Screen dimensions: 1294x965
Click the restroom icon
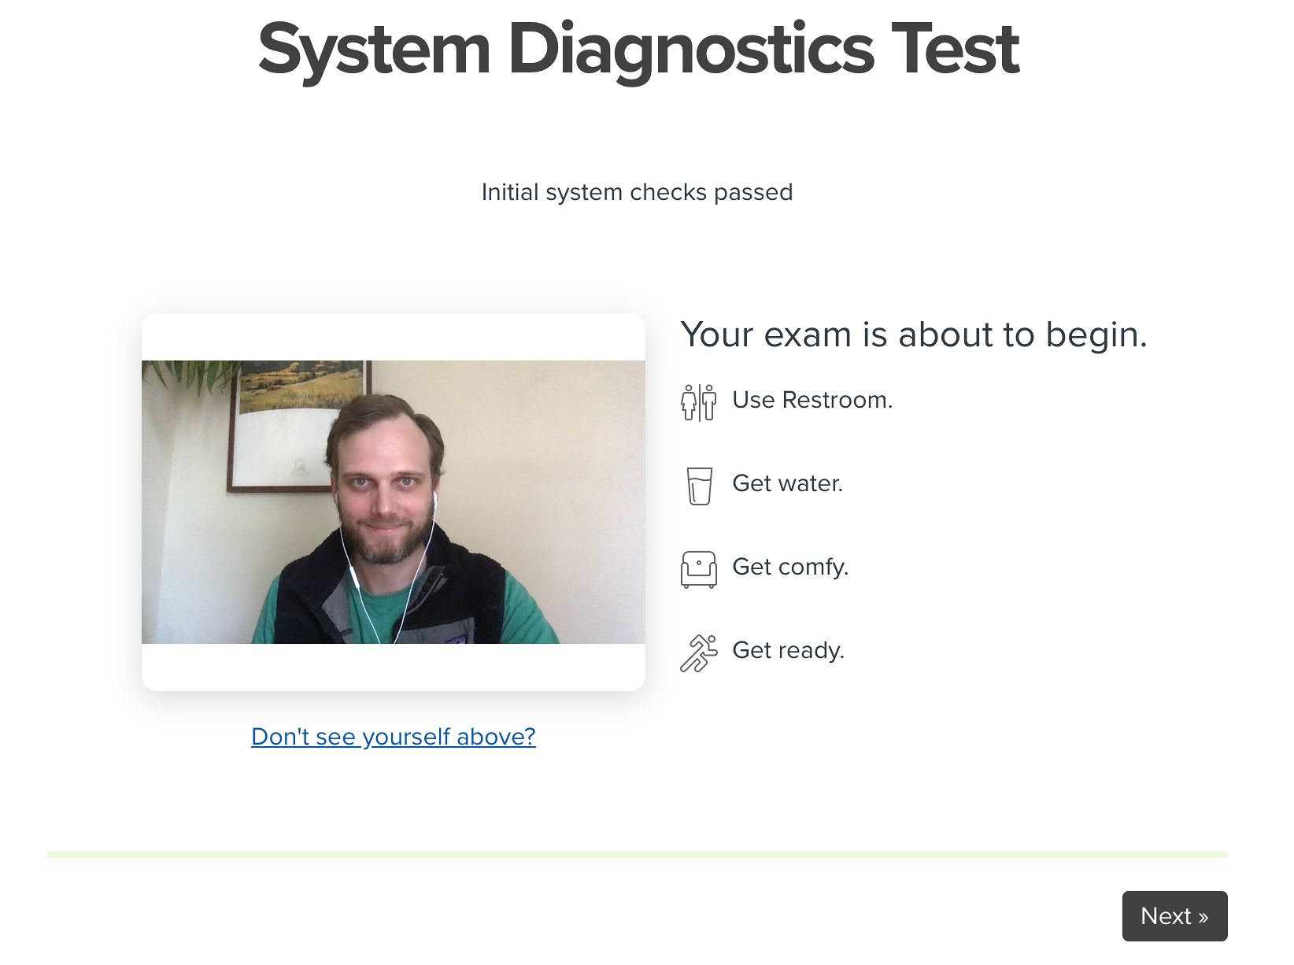[x=699, y=402]
